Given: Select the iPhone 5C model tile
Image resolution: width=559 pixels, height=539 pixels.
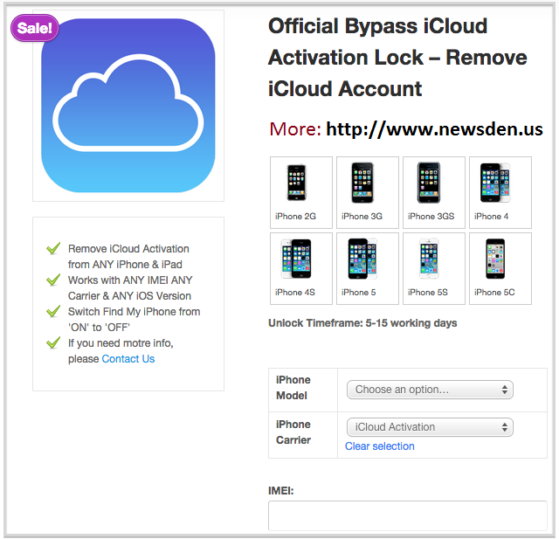Looking at the screenshot, I should click(500, 268).
